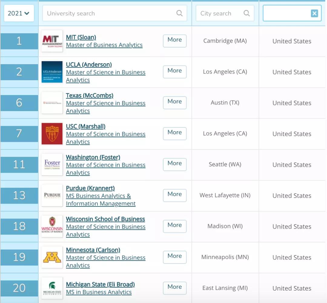The image size is (327, 303).
Task: Open UCLA's Master of Science in Business Analytics
Action: (x=106, y=76)
